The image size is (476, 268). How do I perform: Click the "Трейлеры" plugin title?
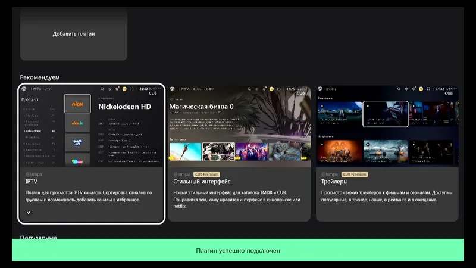tap(334, 182)
